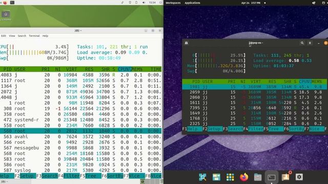
Task: Click Workspaces in Pop!_OS top bar
Action: coord(173,3)
